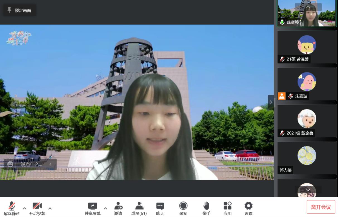Viewport: 338px width, 217px height.
Task: Click the 说点什么 chat input field
Action: 31,164
